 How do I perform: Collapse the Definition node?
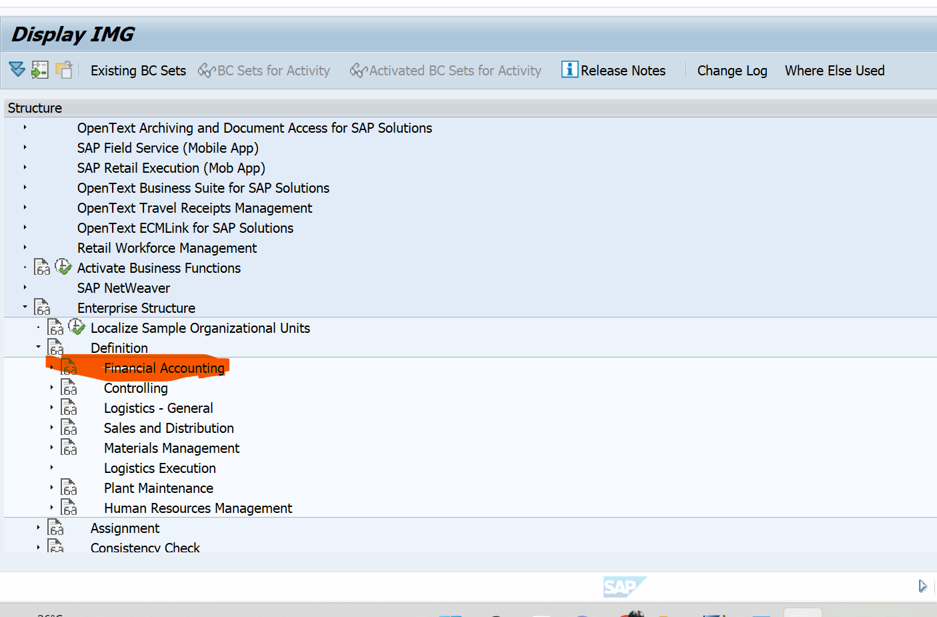(39, 347)
